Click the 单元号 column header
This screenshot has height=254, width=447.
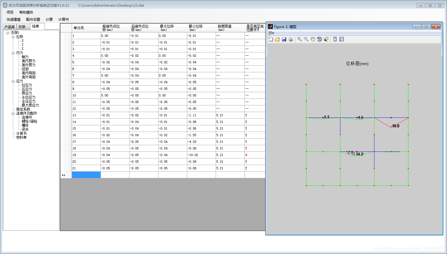[86, 28]
